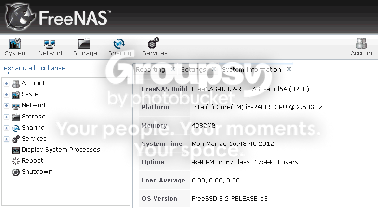Image resolution: width=378 pixels, height=208 pixels.
Task: Select the System Information tab
Action: point(251,70)
